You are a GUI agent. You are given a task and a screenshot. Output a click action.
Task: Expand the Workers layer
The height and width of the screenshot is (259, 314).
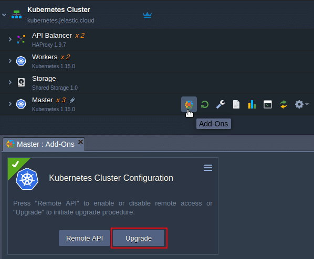click(10, 61)
